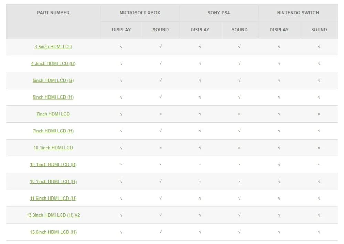The image size is (344, 244).
Task: Click PS4 sound cross in 10.1inch HDMI LCD (H) row
Action: [239, 182]
